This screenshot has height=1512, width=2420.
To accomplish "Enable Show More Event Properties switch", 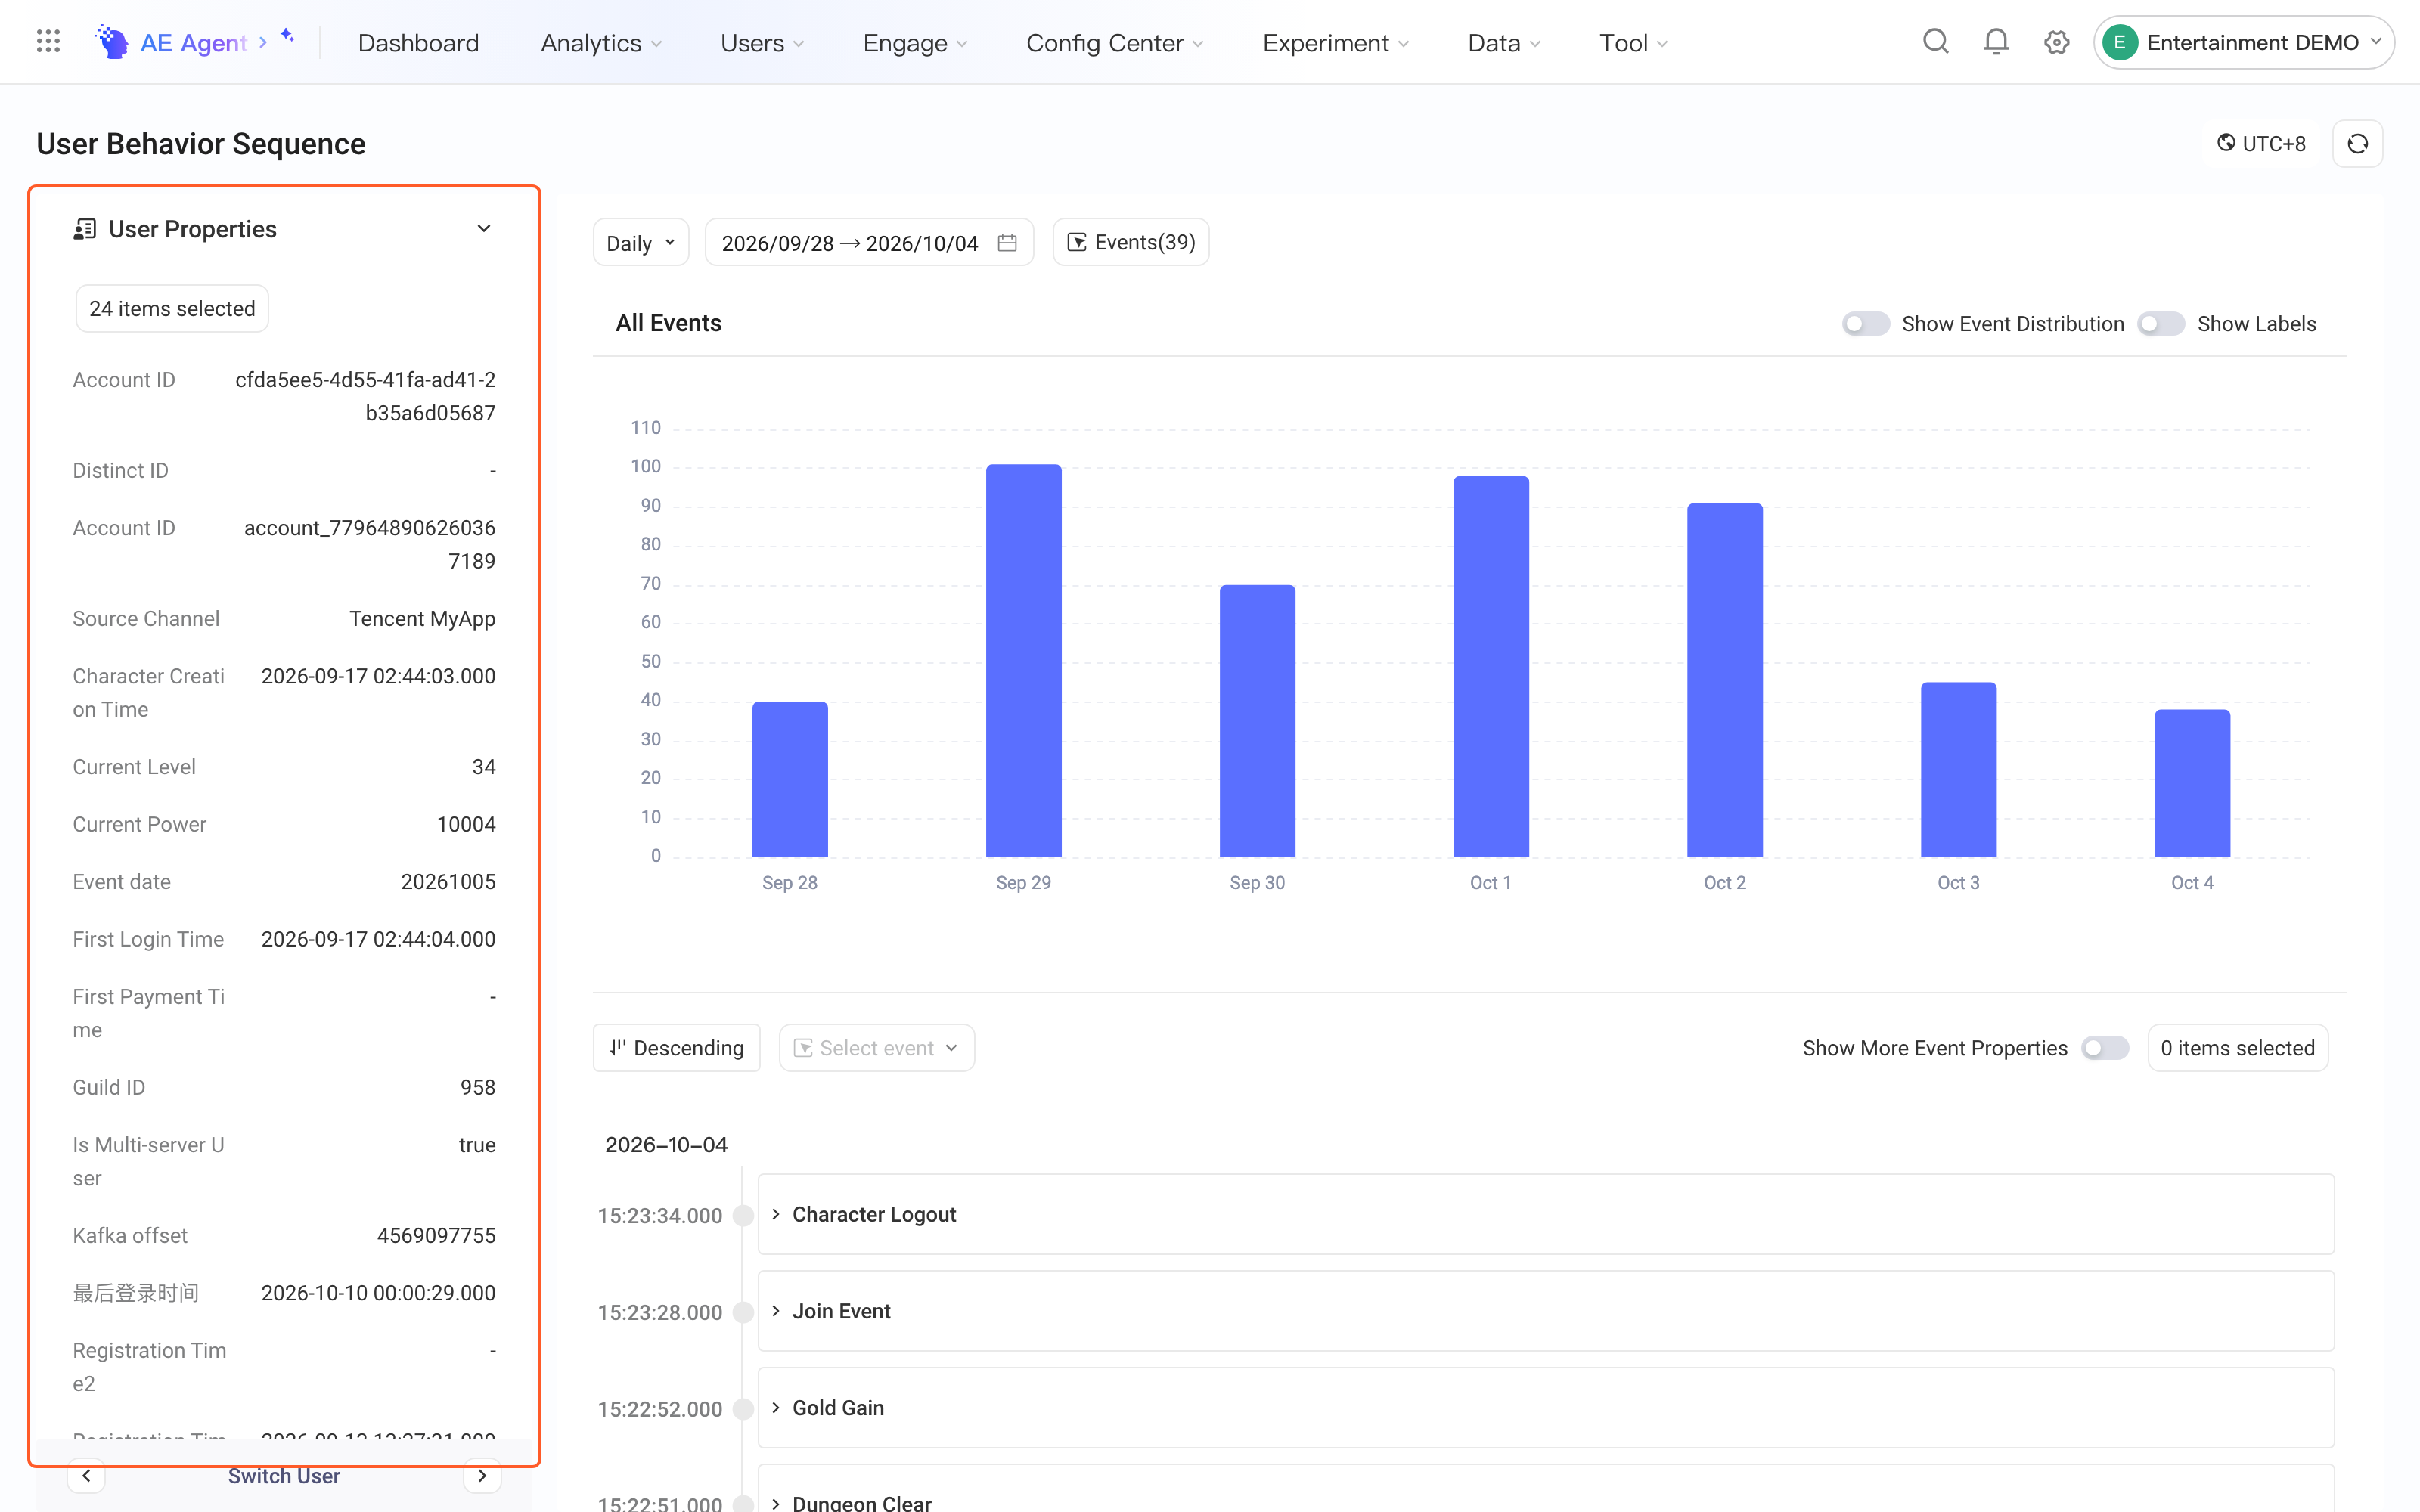I will click(2104, 1048).
